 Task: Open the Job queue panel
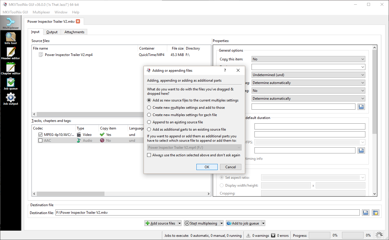[11, 84]
